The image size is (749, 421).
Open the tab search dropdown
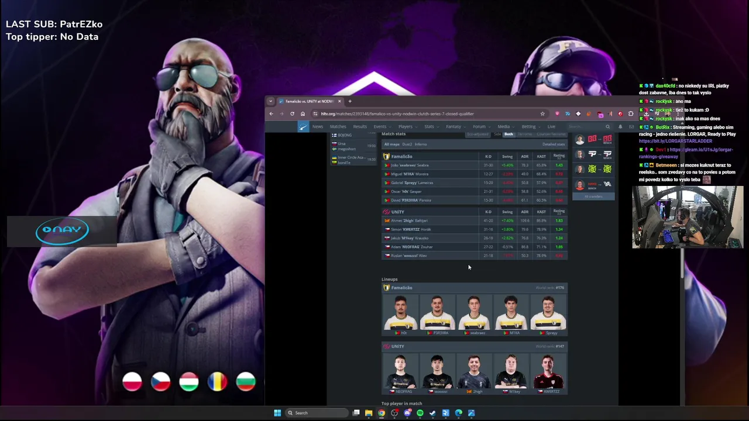point(270,101)
